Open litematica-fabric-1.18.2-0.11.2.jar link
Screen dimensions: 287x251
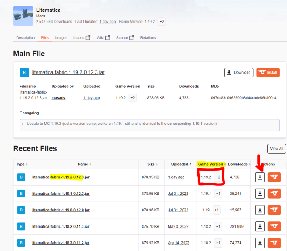tap(60, 243)
